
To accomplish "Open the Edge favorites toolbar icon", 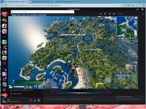I will click(x=133, y=6).
